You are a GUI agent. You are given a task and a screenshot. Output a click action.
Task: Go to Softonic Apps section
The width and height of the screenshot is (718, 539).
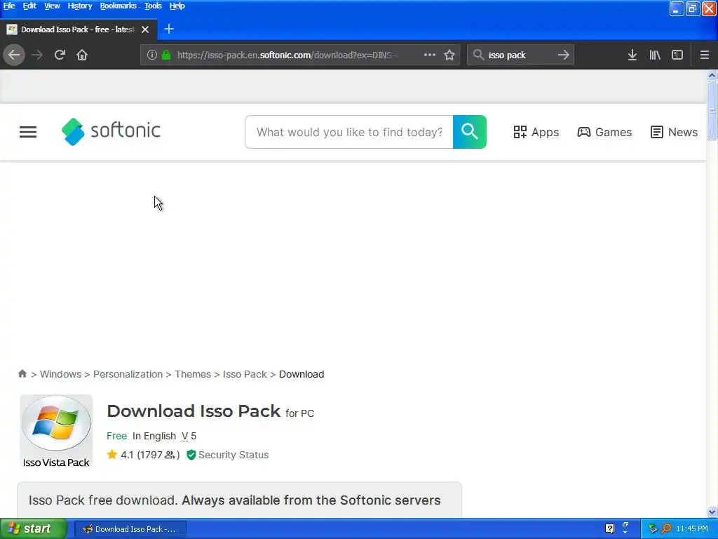click(536, 132)
